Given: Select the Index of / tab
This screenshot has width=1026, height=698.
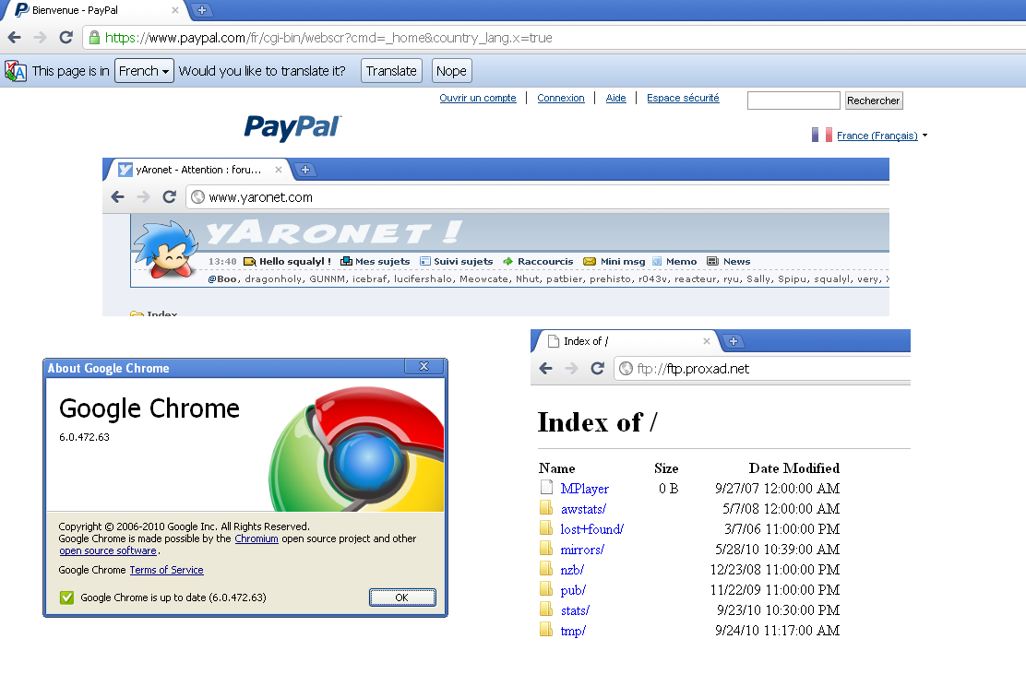Looking at the screenshot, I should [x=625, y=341].
